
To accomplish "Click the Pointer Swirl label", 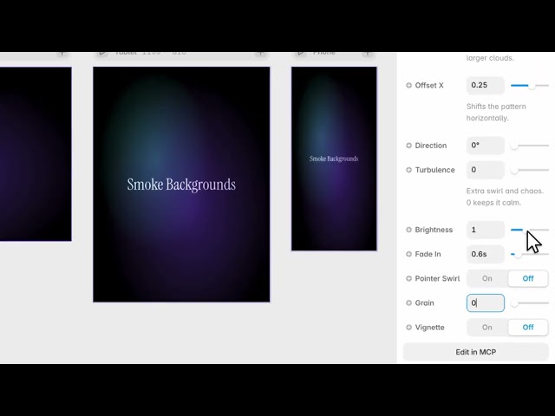I will coord(437,278).
